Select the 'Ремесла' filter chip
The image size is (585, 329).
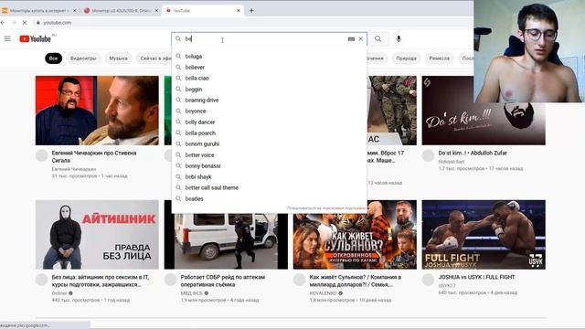pos(439,58)
